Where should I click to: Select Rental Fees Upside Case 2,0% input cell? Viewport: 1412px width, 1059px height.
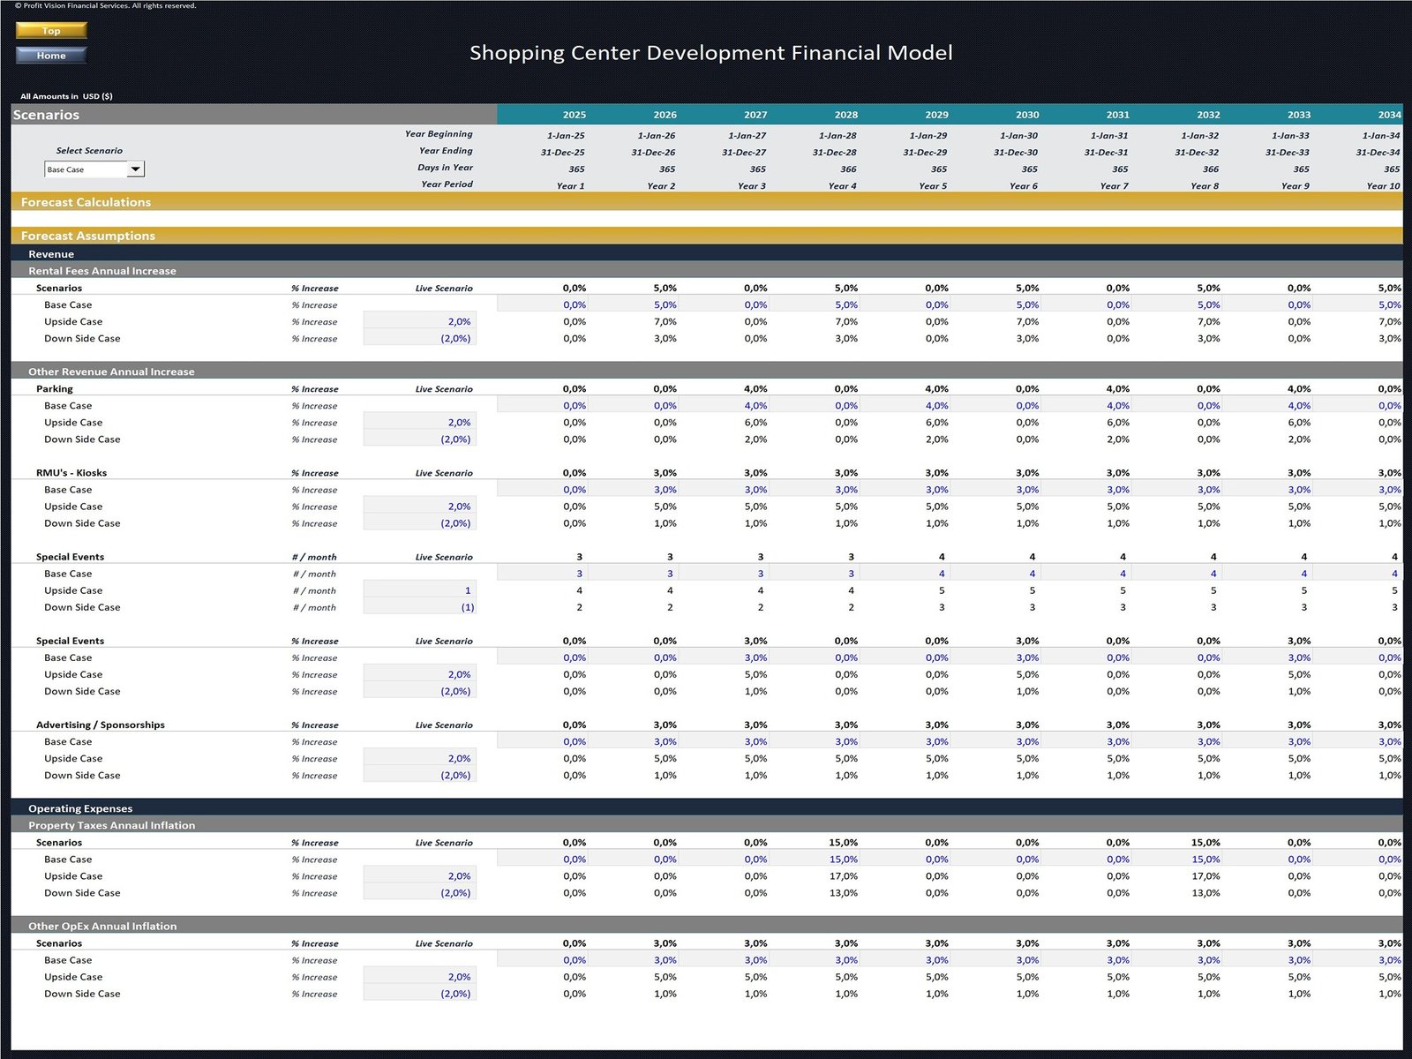point(420,322)
